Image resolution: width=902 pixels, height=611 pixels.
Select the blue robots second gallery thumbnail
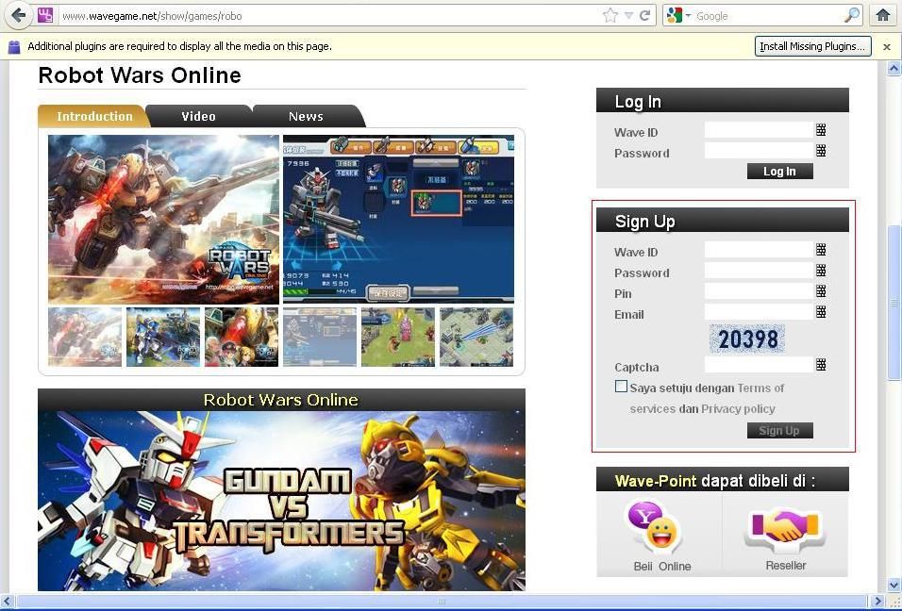pyautogui.click(x=163, y=337)
